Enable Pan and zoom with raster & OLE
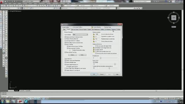The height and width of the screenshot is (104, 185). 96,46
